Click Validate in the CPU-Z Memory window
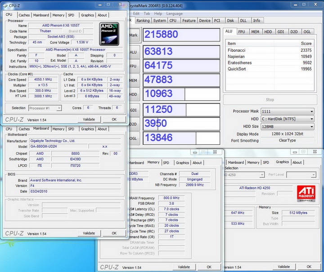The image size is (324, 272). 184,267
